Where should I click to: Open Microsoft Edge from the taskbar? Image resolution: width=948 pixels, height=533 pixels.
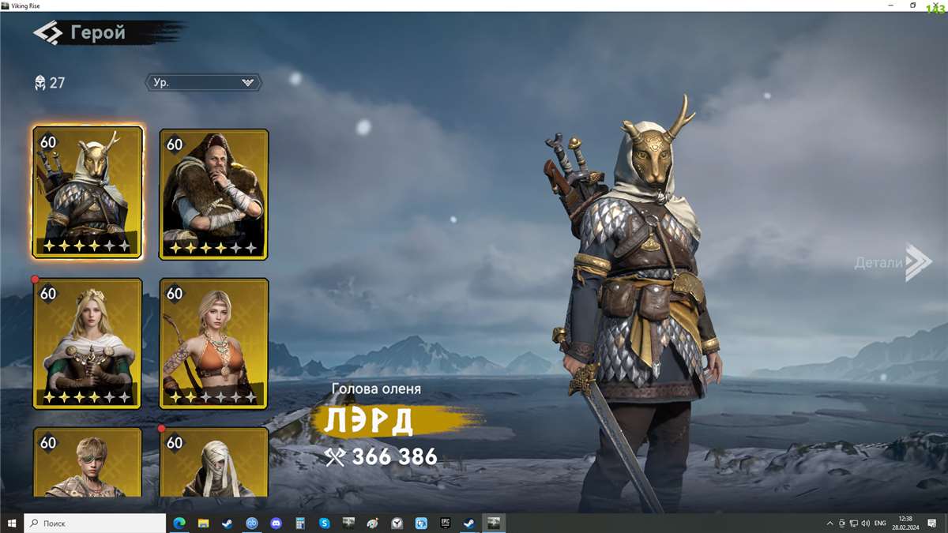[179, 523]
